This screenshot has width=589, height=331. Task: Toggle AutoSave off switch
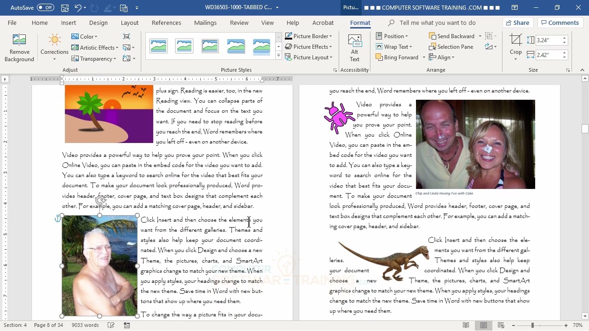pyautogui.click(x=45, y=8)
